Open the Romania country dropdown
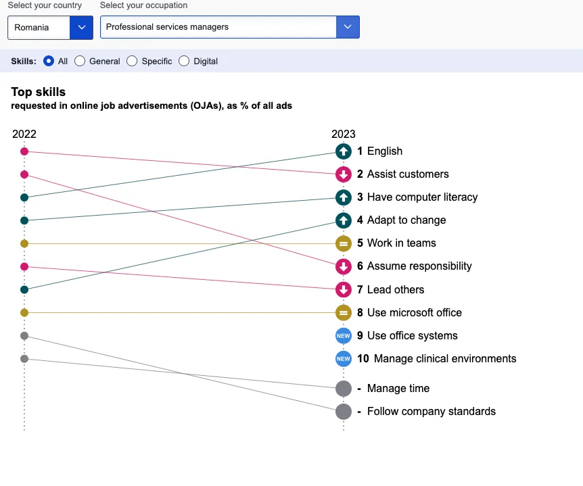Screen dimensions: 583x486 tap(50, 28)
